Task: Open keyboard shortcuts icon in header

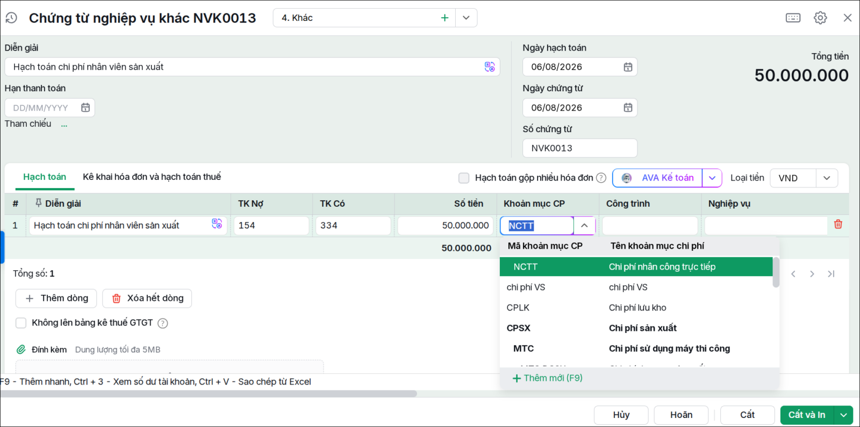Action: click(793, 18)
